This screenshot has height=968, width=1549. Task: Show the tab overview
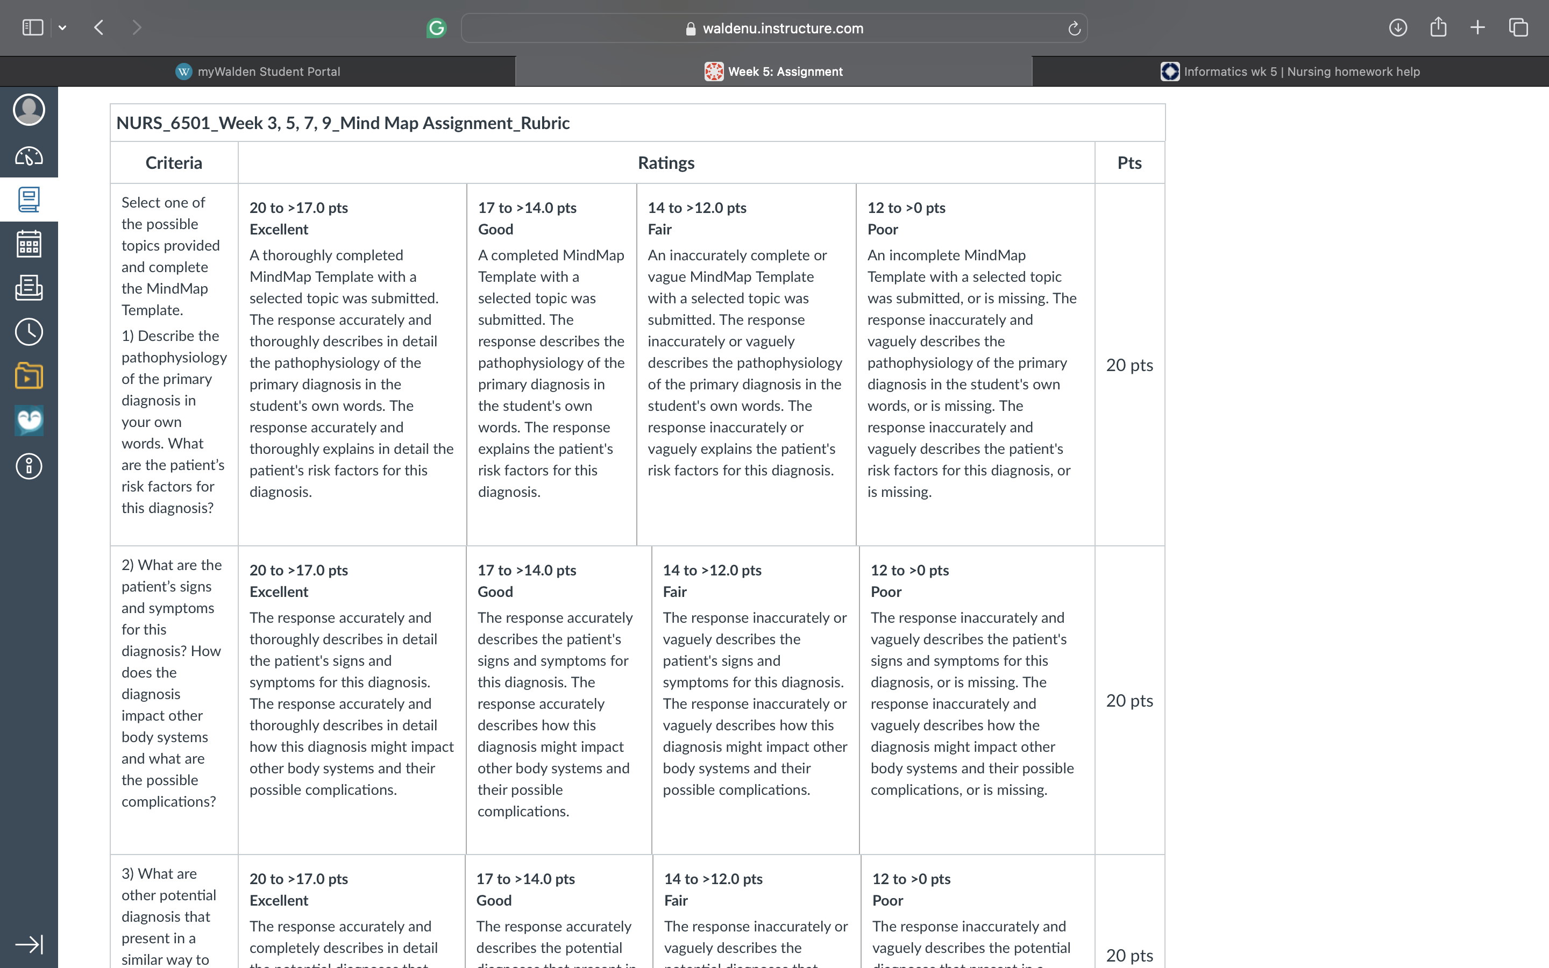point(1518,27)
